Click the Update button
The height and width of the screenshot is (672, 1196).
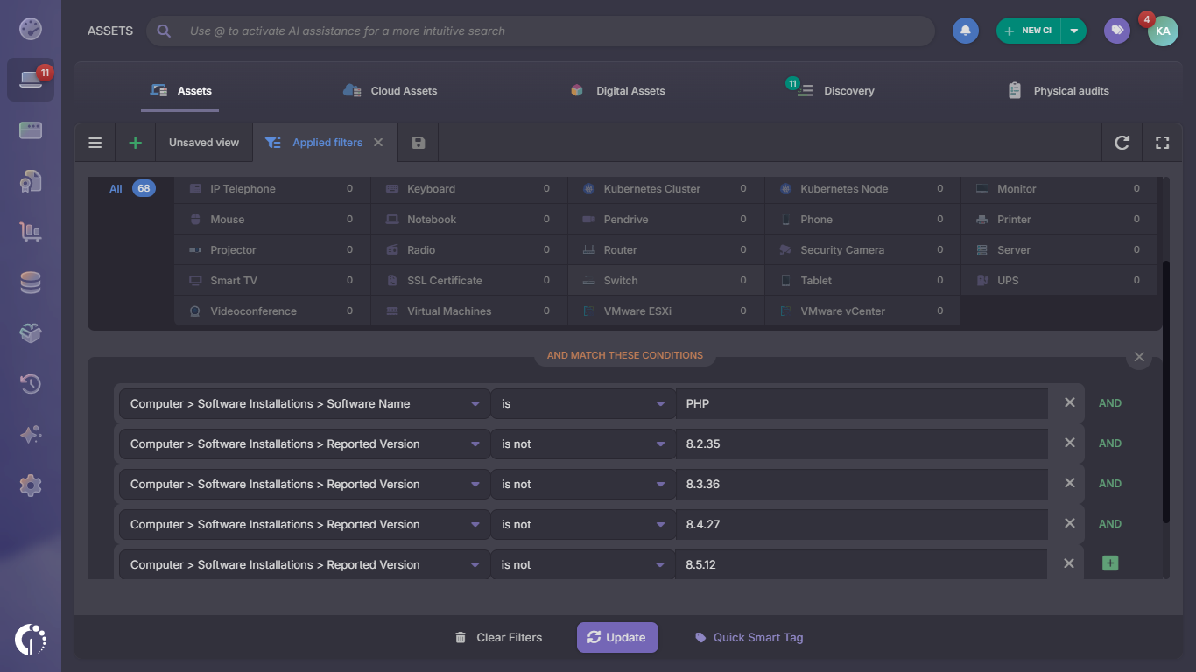click(x=617, y=637)
